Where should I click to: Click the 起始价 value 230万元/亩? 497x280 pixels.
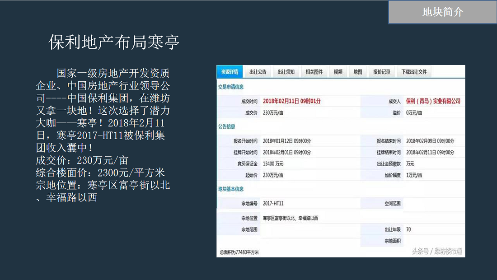273,175
